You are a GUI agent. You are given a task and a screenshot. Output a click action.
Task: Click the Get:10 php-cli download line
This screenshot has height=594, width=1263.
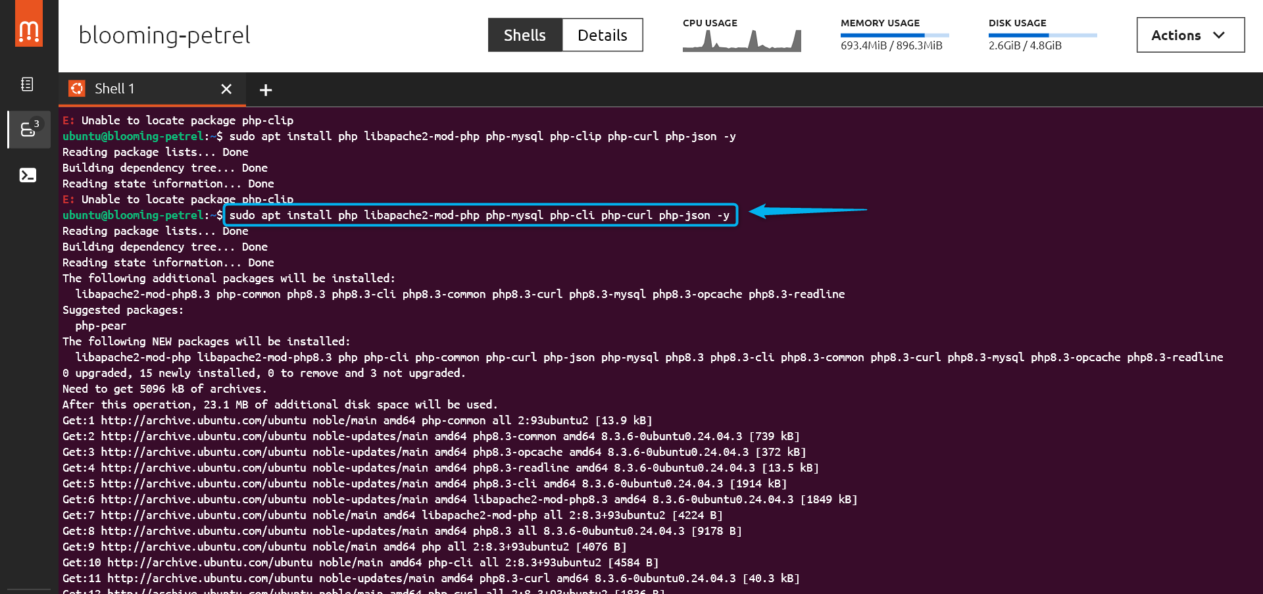click(360, 562)
